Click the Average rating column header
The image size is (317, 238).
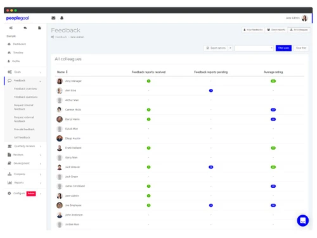[273, 72]
